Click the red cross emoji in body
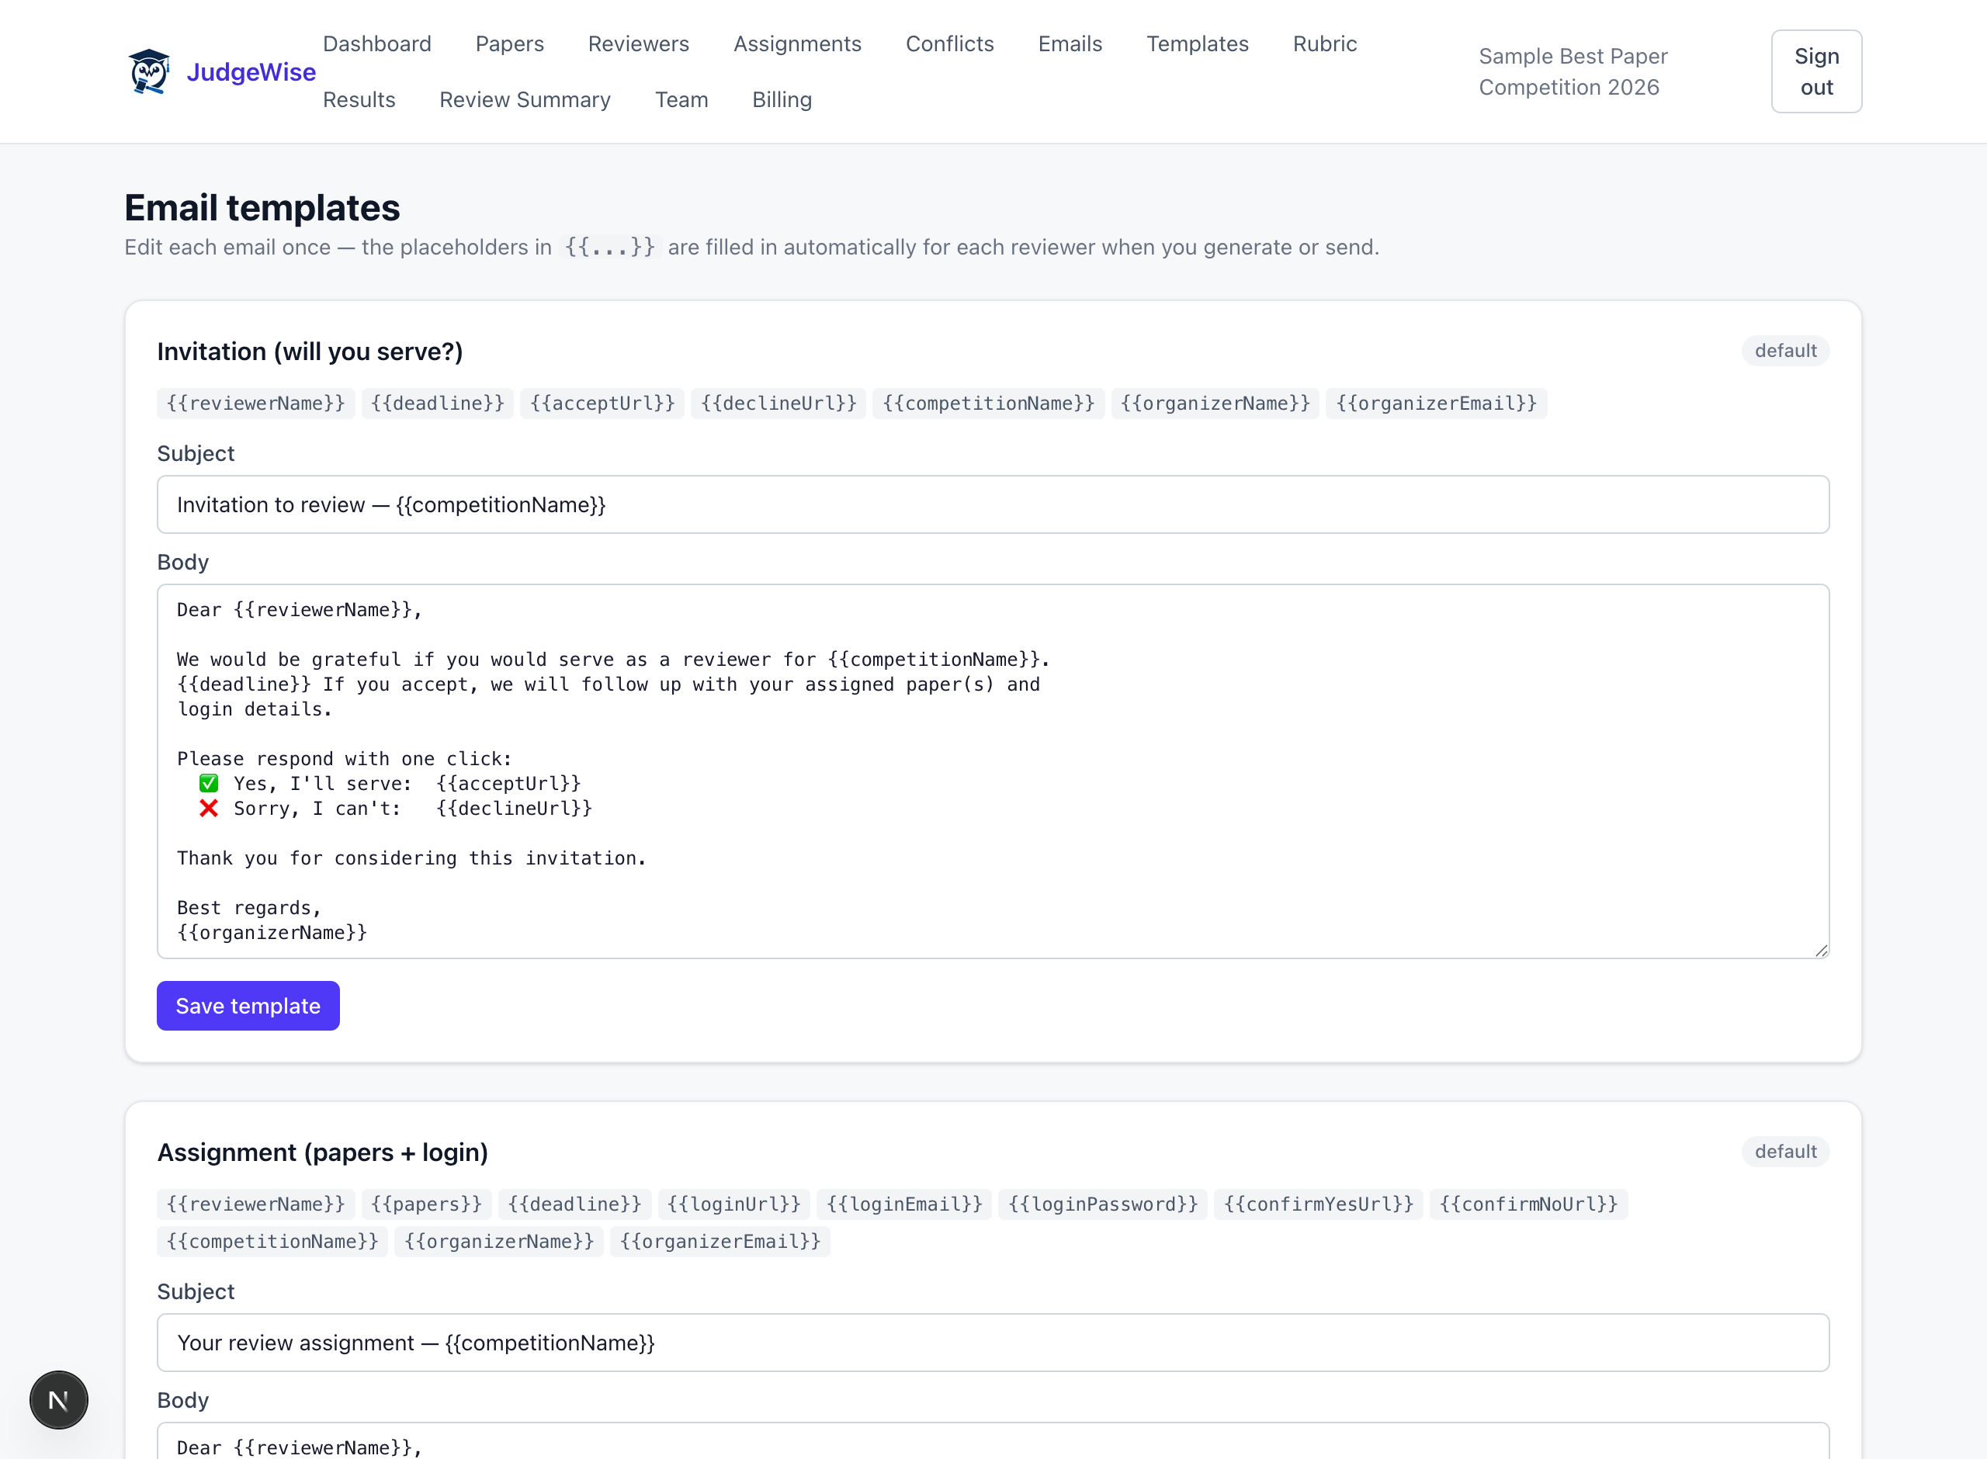The width and height of the screenshot is (1987, 1459). tap(209, 808)
